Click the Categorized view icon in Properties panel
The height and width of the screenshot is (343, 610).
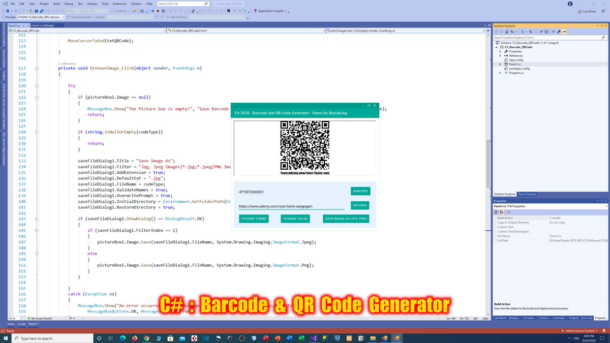pyautogui.click(x=496, y=212)
